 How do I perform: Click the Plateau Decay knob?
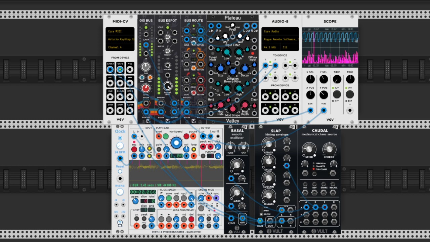coord(245,68)
